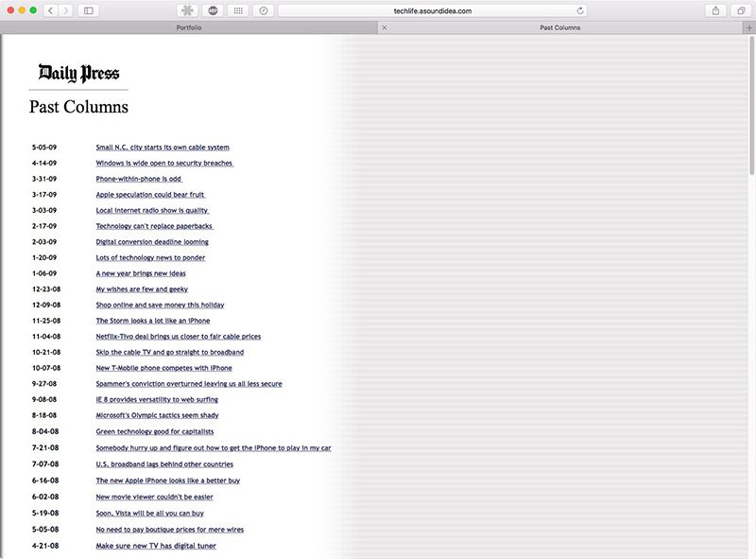Close the Past Columns tab
Viewport: 756px width, 559px height.
coord(384,27)
